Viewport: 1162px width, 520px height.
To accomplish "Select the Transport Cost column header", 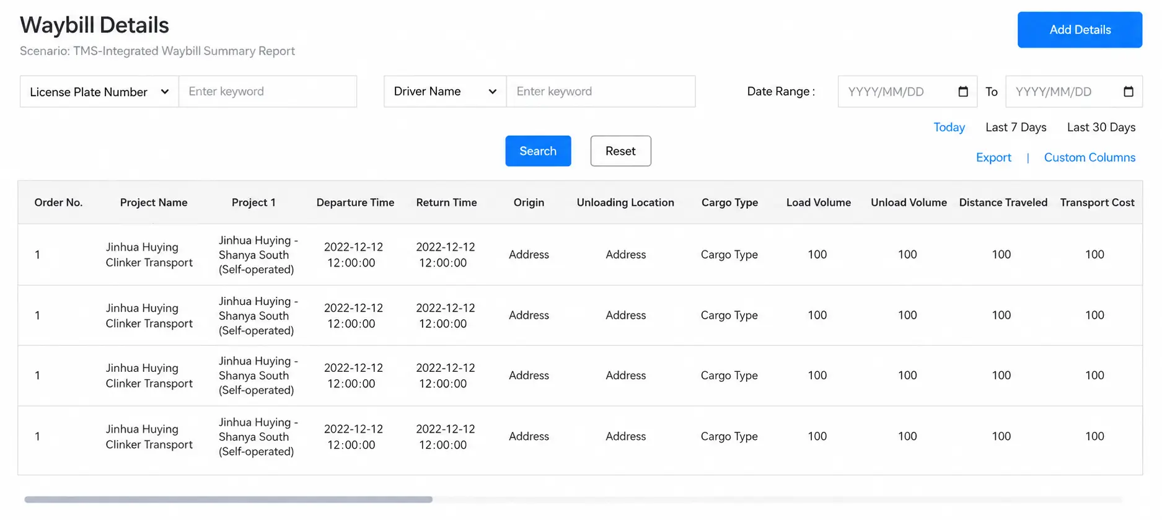I will (x=1097, y=203).
